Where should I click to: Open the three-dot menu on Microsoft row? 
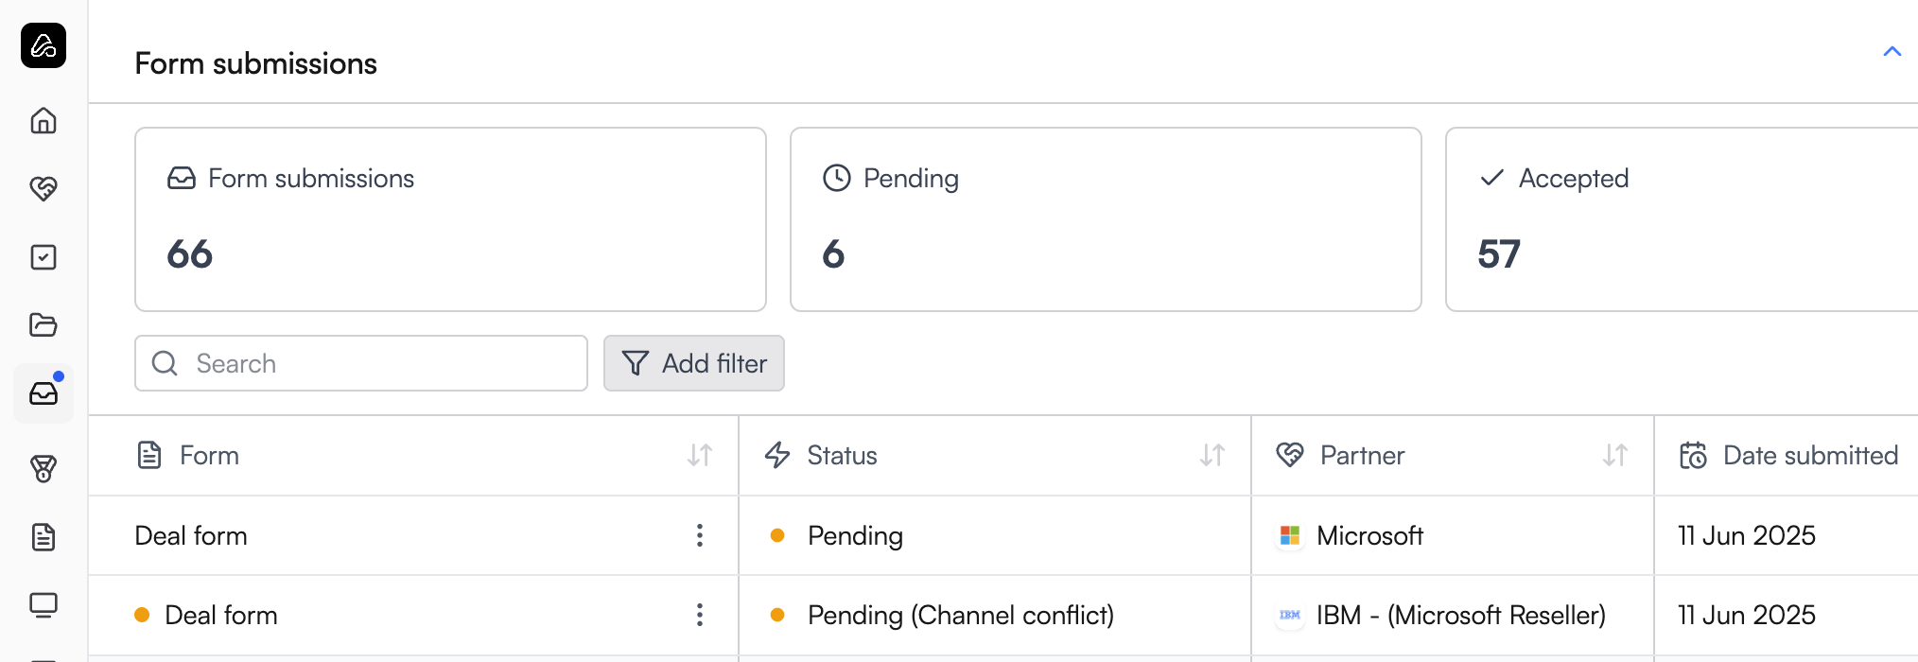[700, 535]
